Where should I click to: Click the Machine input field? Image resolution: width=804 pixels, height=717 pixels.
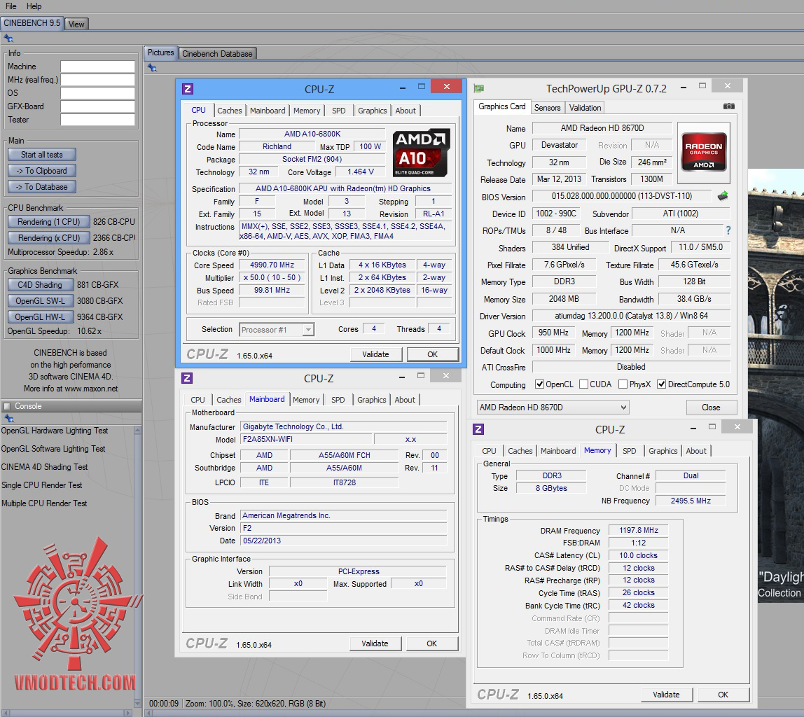(x=97, y=67)
